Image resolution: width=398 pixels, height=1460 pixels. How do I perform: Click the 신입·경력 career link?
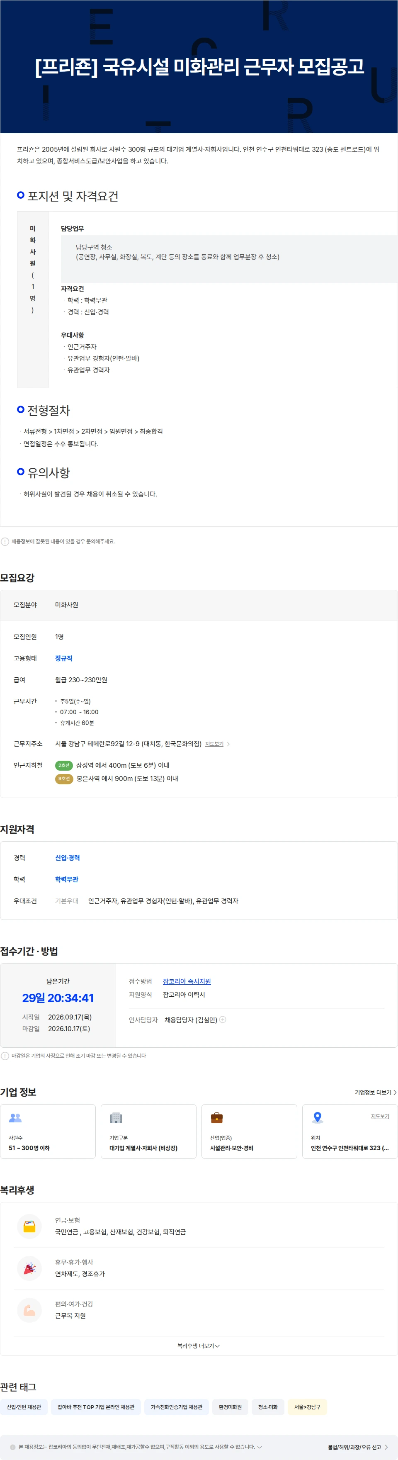68,857
